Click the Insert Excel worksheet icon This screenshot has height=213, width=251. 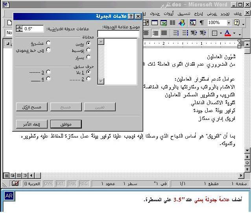point(164,23)
